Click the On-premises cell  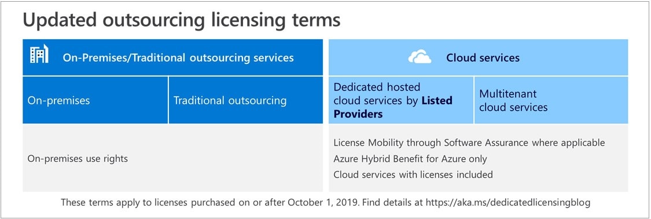point(95,100)
